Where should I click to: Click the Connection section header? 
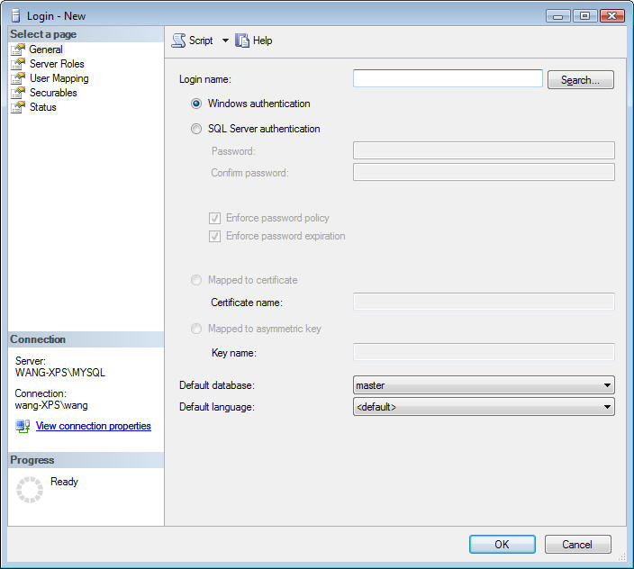pyautogui.click(x=38, y=339)
